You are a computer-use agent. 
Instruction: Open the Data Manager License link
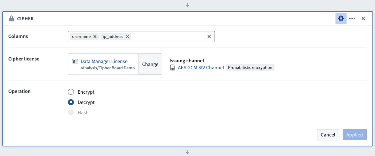coord(104,61)
